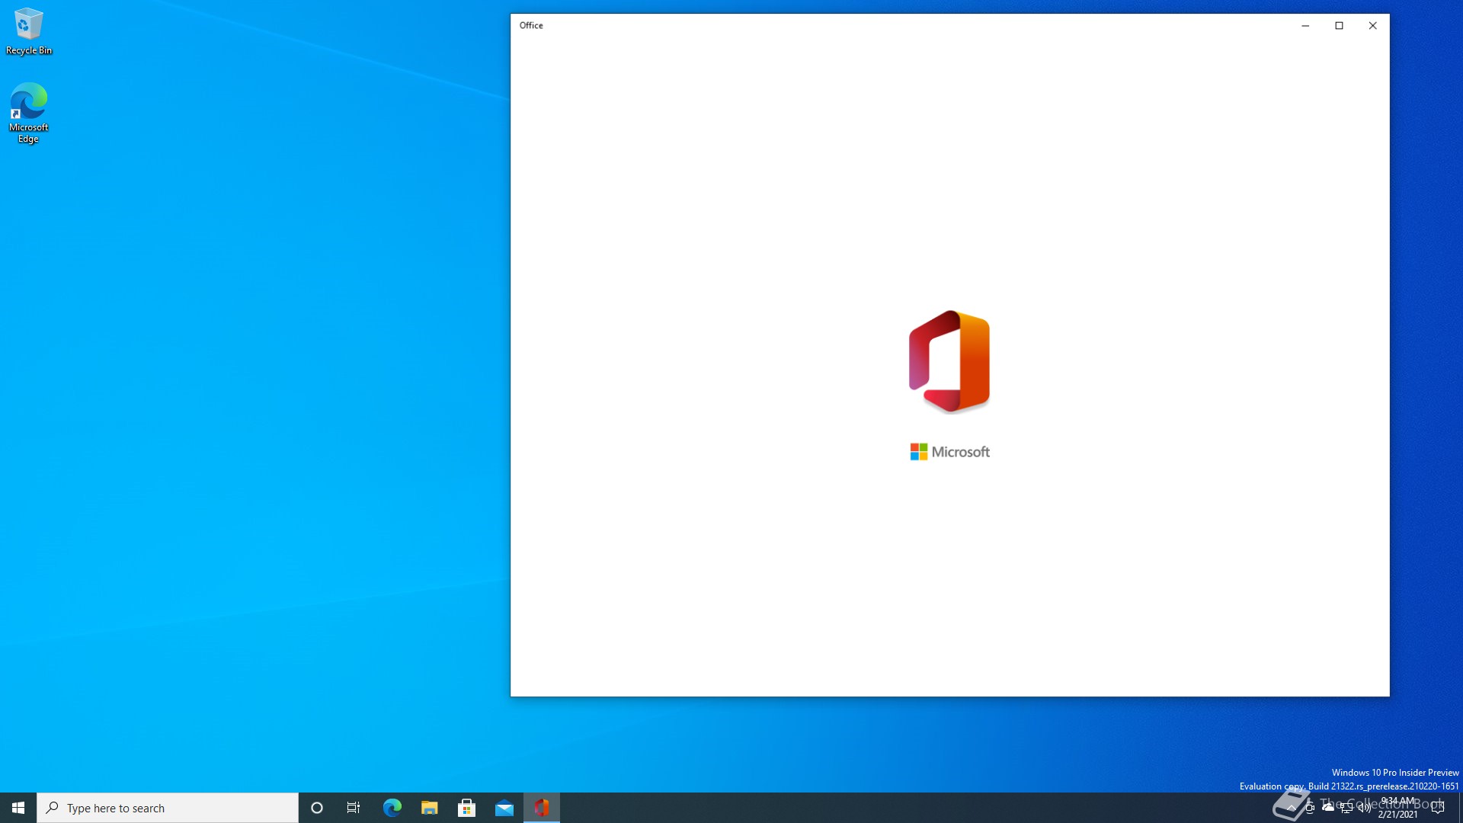Open the Action Center notifications icon
This screenshot has width=1463, height=823.
click(1438, 808)
